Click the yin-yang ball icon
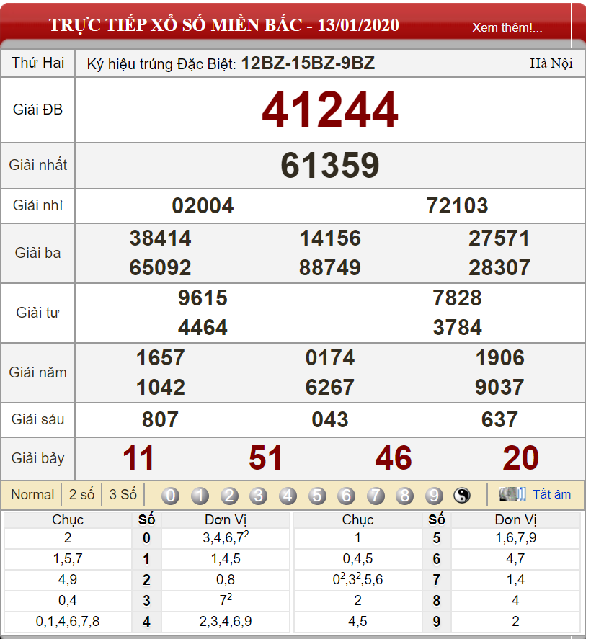 (462, 496)
